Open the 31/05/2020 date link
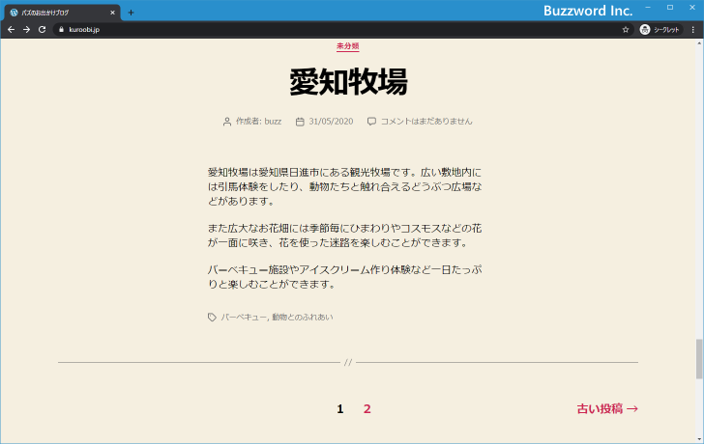This screenshot has height=444, width=704. [x=331, y=122]
